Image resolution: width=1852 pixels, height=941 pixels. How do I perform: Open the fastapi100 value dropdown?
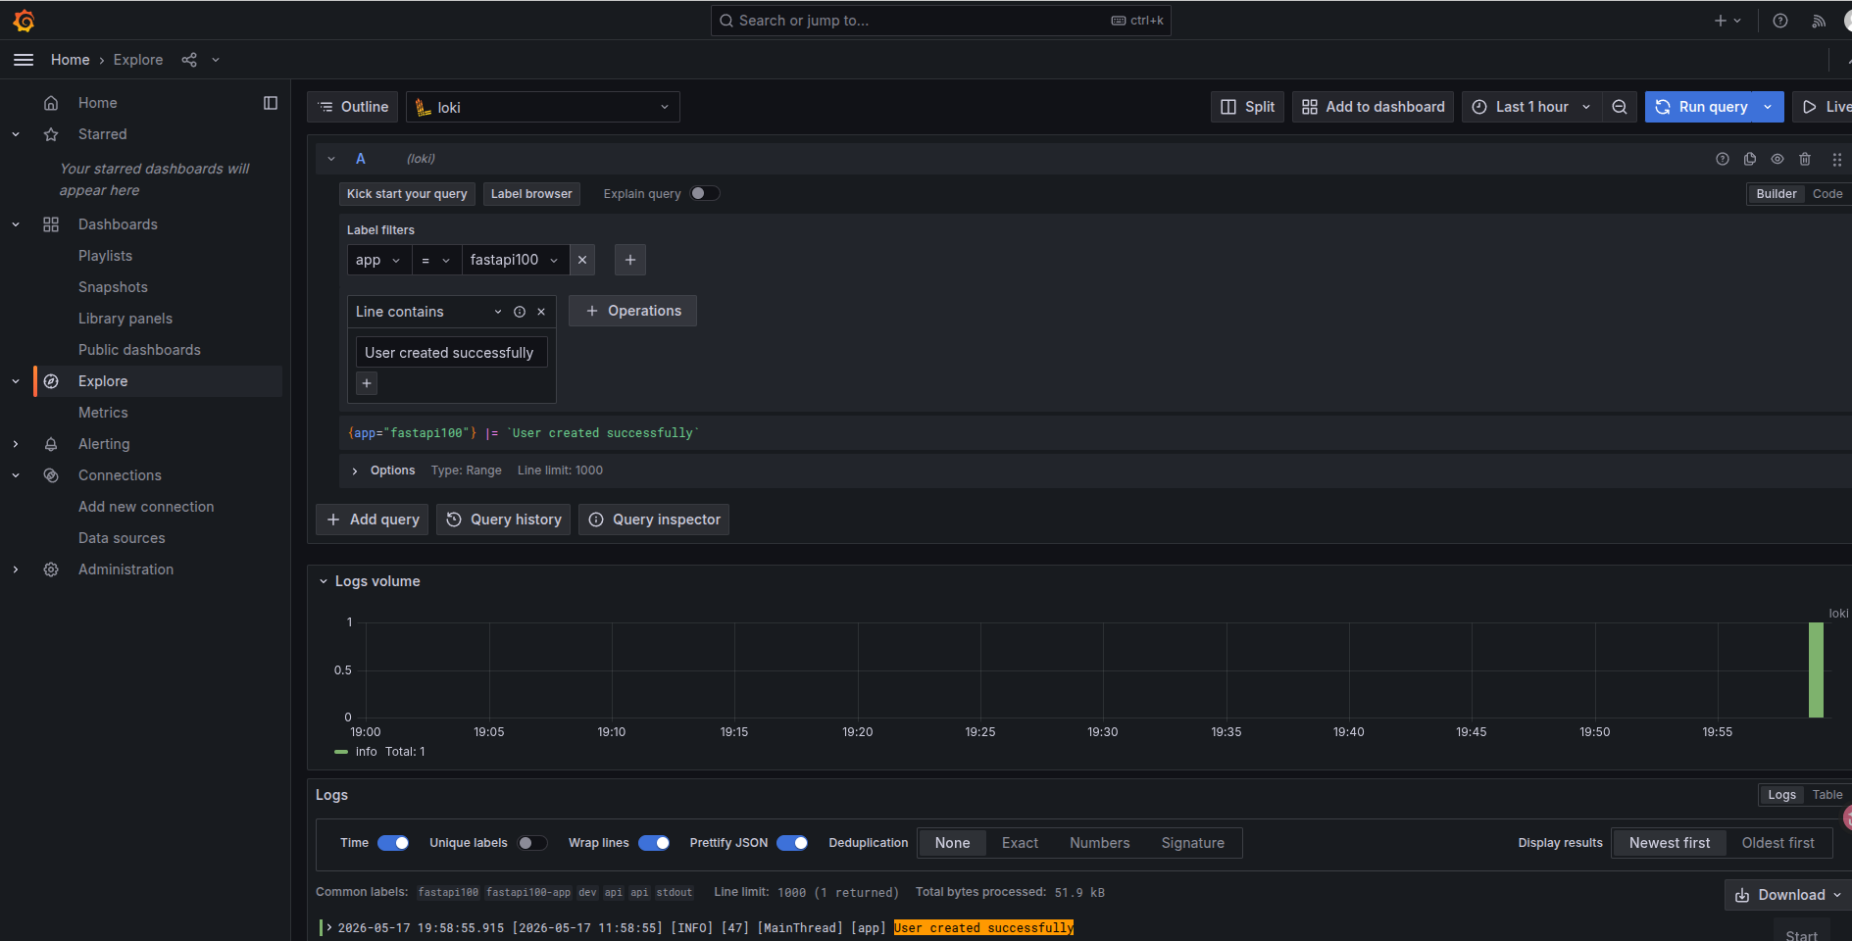point(516,260)
